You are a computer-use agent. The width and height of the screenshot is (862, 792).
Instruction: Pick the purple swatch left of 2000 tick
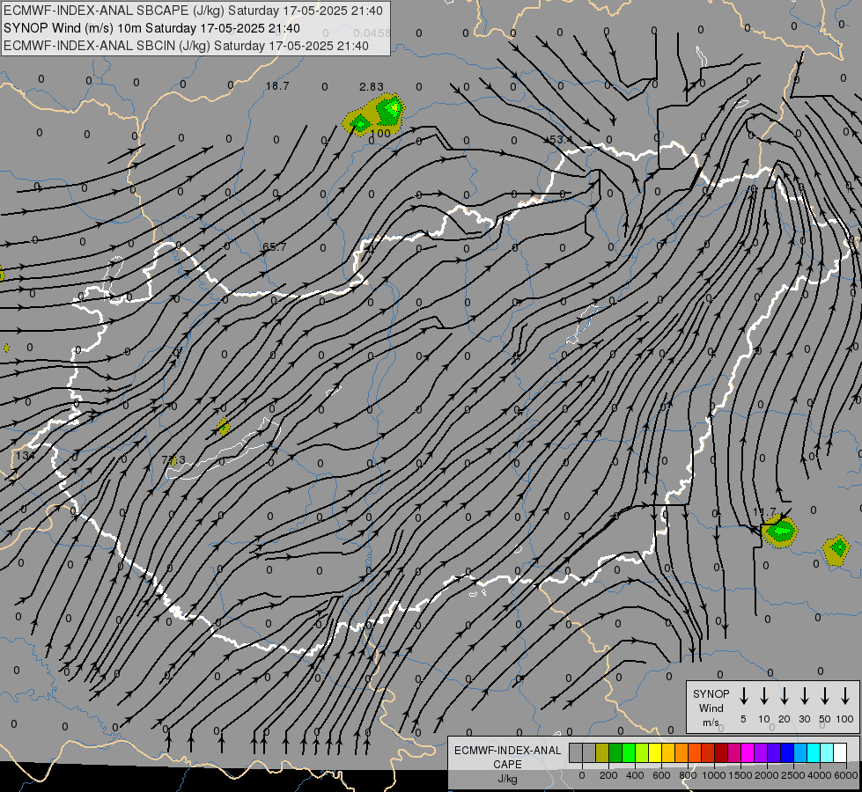pos(762,752)
